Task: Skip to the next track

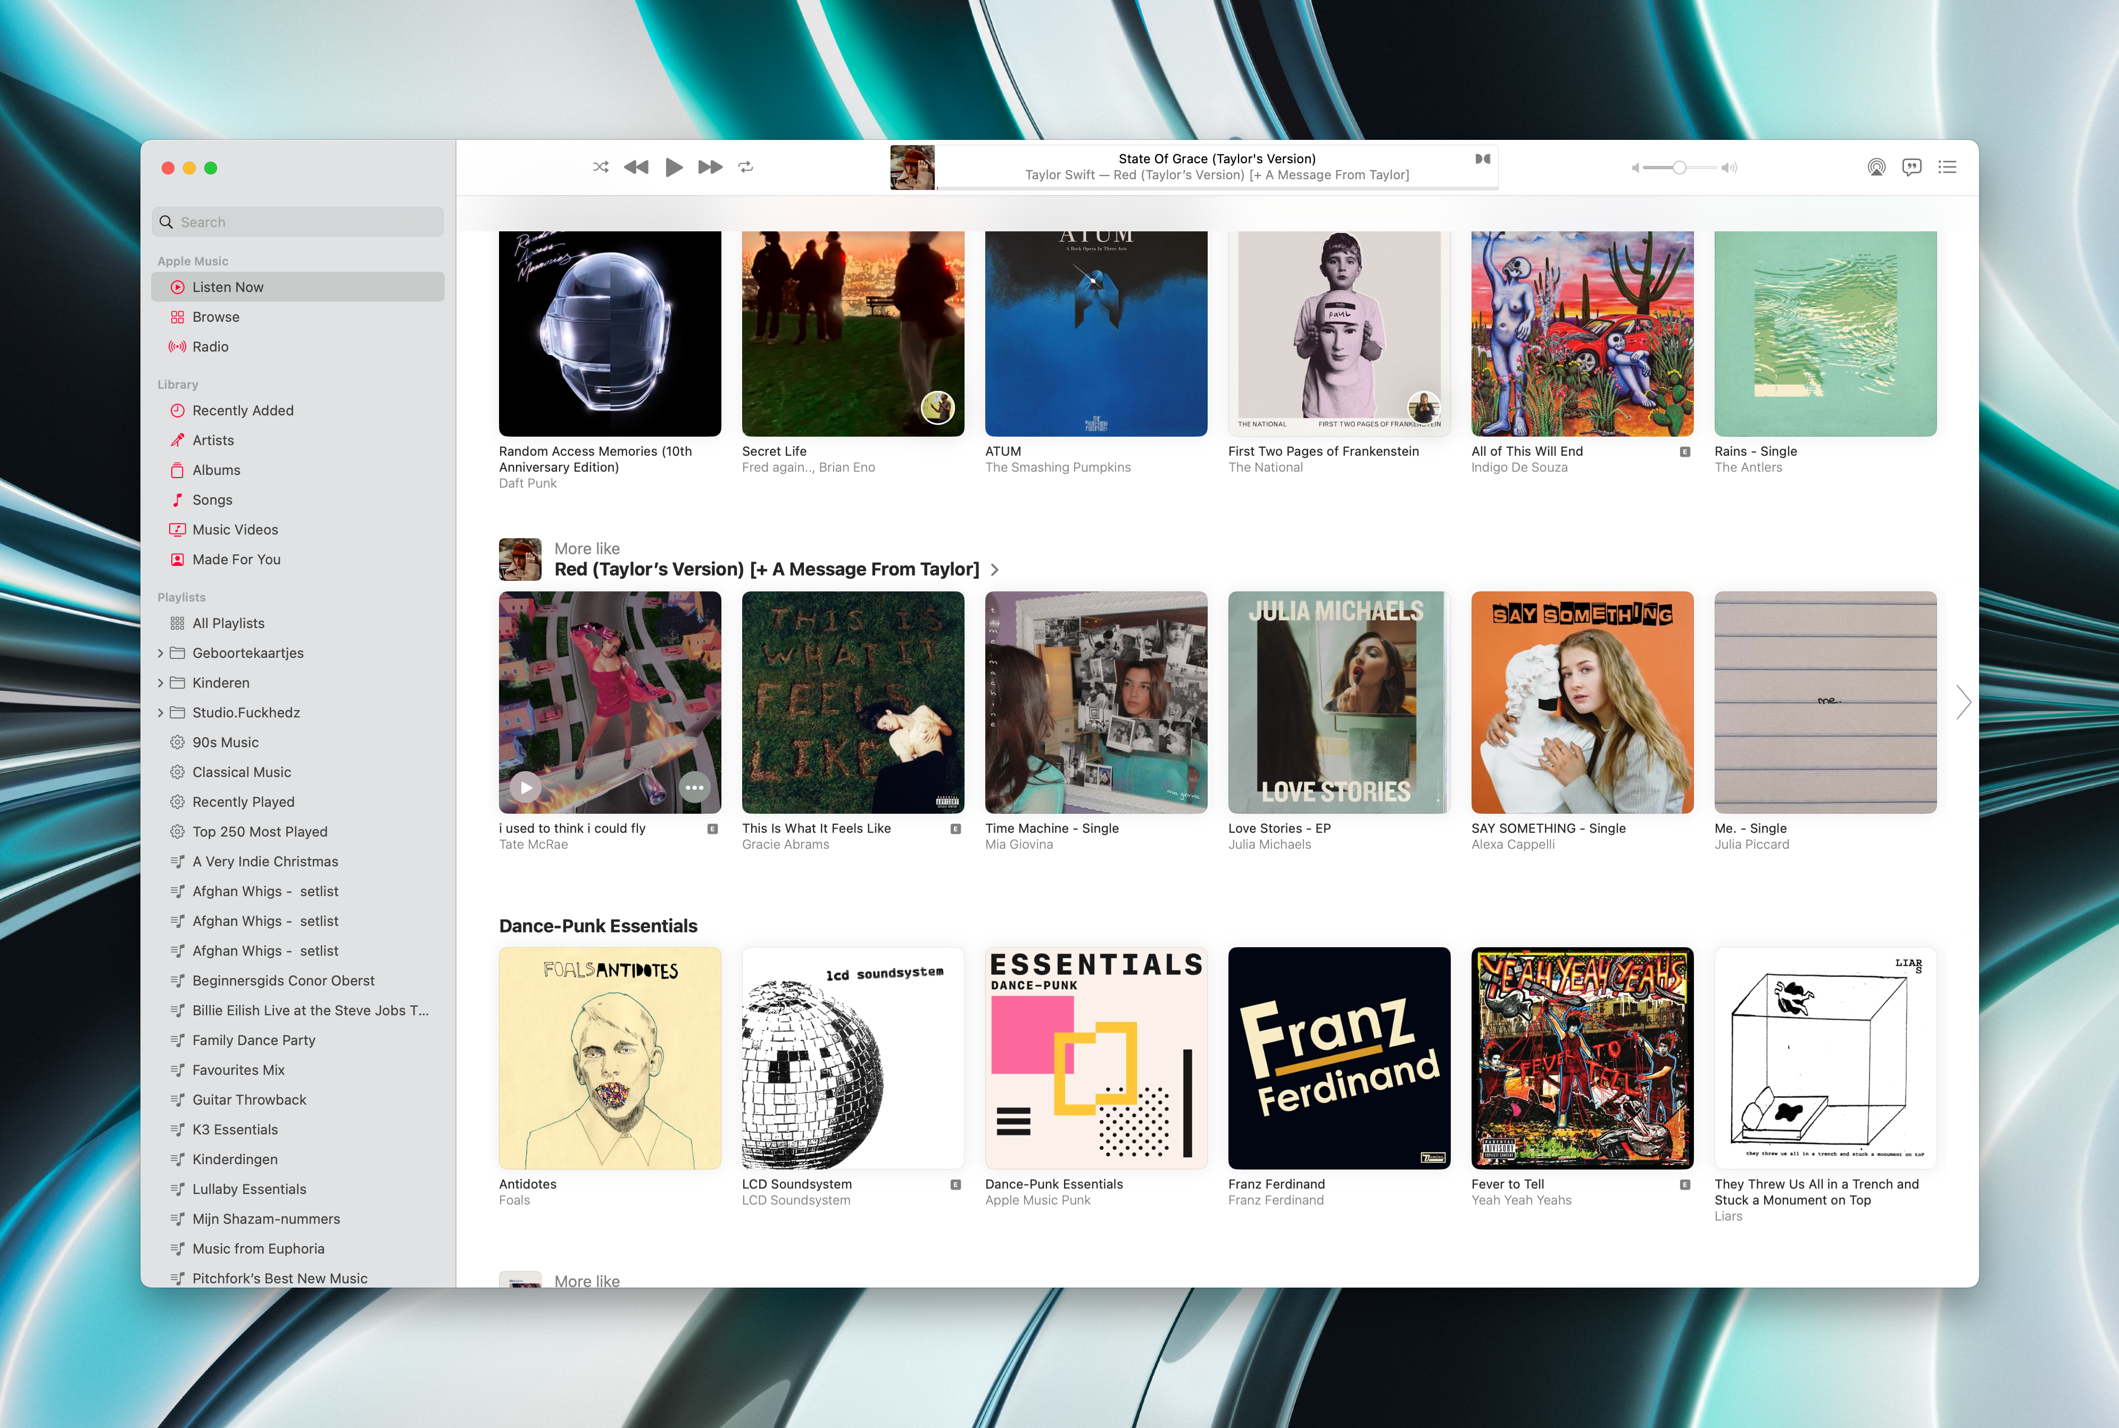Action: pos(710,166)
